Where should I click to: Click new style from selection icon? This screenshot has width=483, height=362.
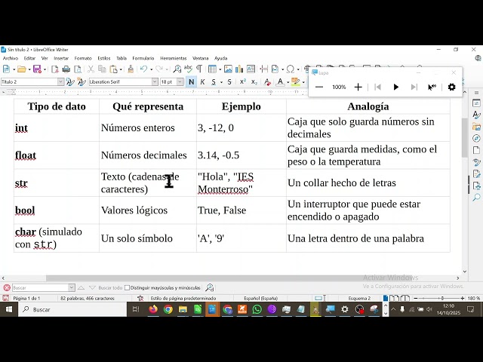(x=82, y=82)
